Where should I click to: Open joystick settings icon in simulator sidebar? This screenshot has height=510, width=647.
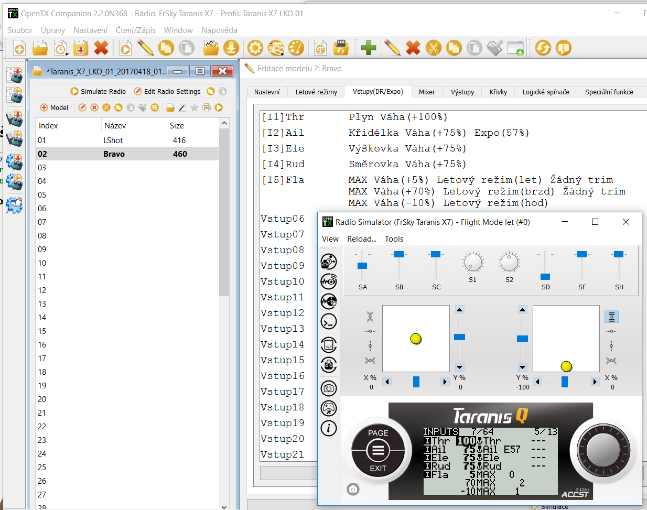(329, 408)
